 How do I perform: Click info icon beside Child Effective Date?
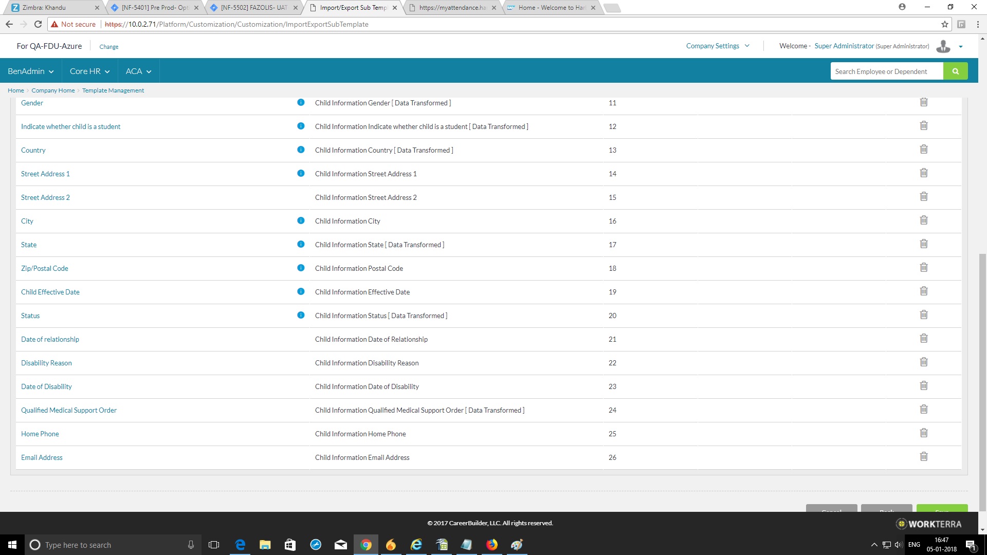301,291
